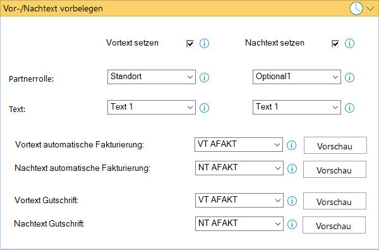Click the clock icon in the header bar

click(x=356, y=8)
